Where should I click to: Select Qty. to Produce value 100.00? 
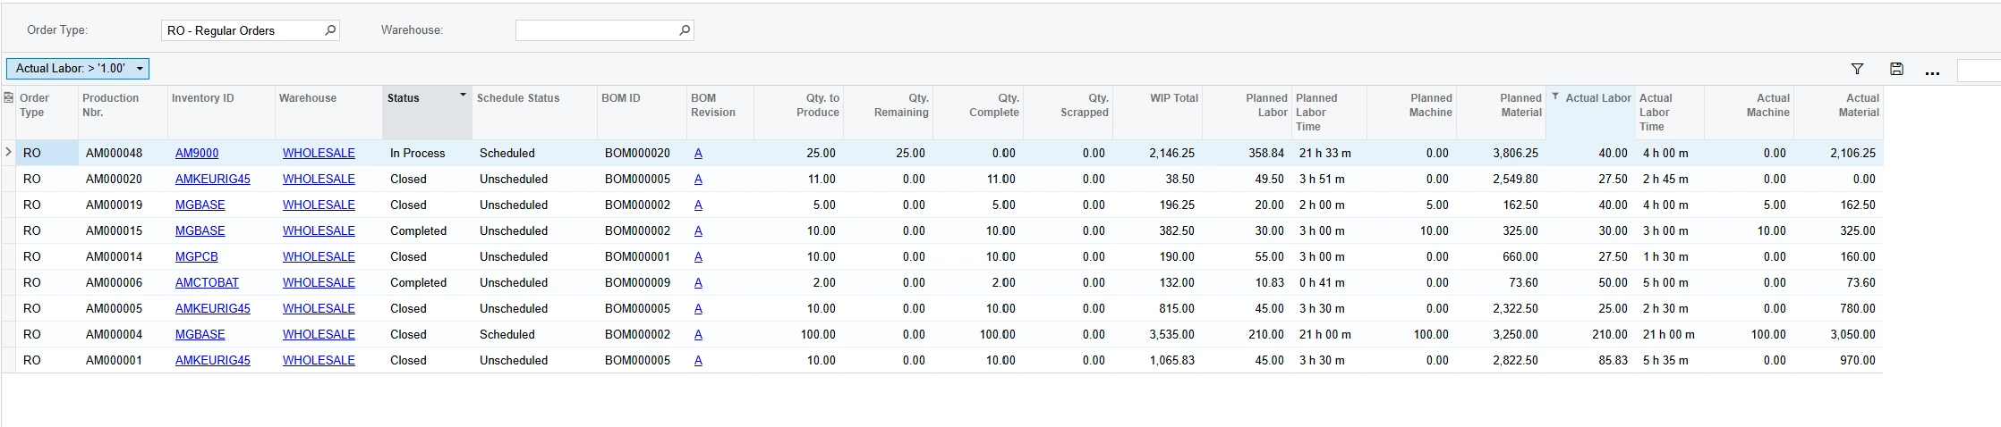pyautogui.click(x=798, y=334)
